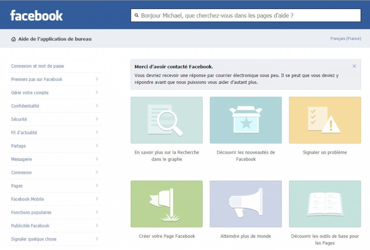This screenshot has height=250, width=370.
Task: Click the megaphone Atteindre plus de monde icon
Action: 246,204
